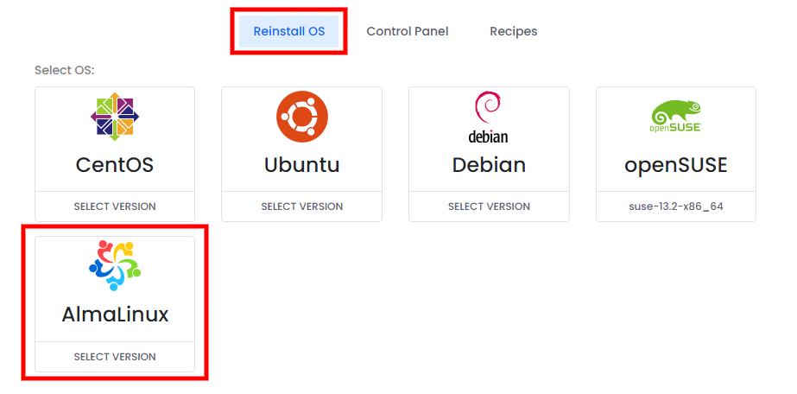Choose the AlmaLinux title text
This screenshot has height=394, width=797.
(x=115, y=315)
